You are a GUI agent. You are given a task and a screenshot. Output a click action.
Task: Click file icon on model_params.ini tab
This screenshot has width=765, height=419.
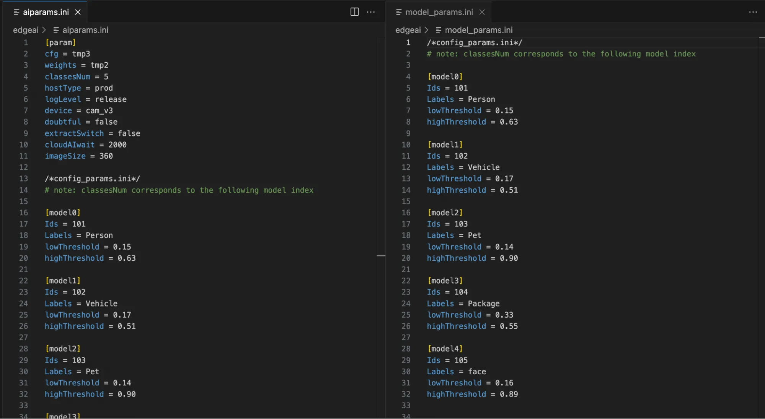point(399,12)
